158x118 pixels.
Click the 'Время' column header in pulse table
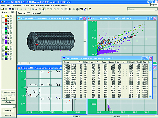(x=70, y=62)
